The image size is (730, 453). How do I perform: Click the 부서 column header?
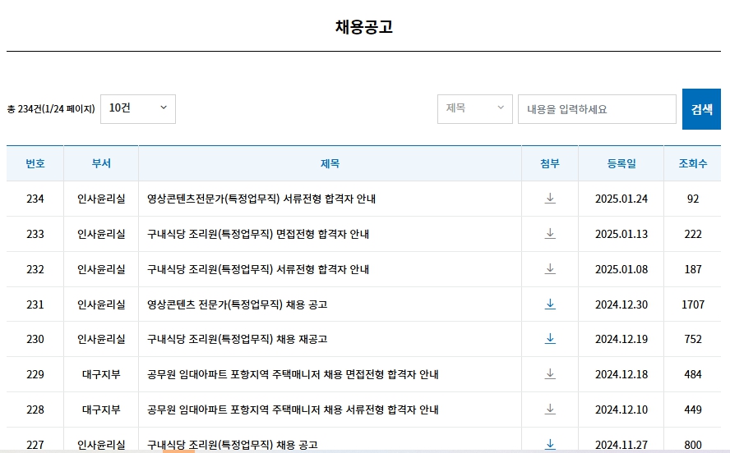point(101,163)
